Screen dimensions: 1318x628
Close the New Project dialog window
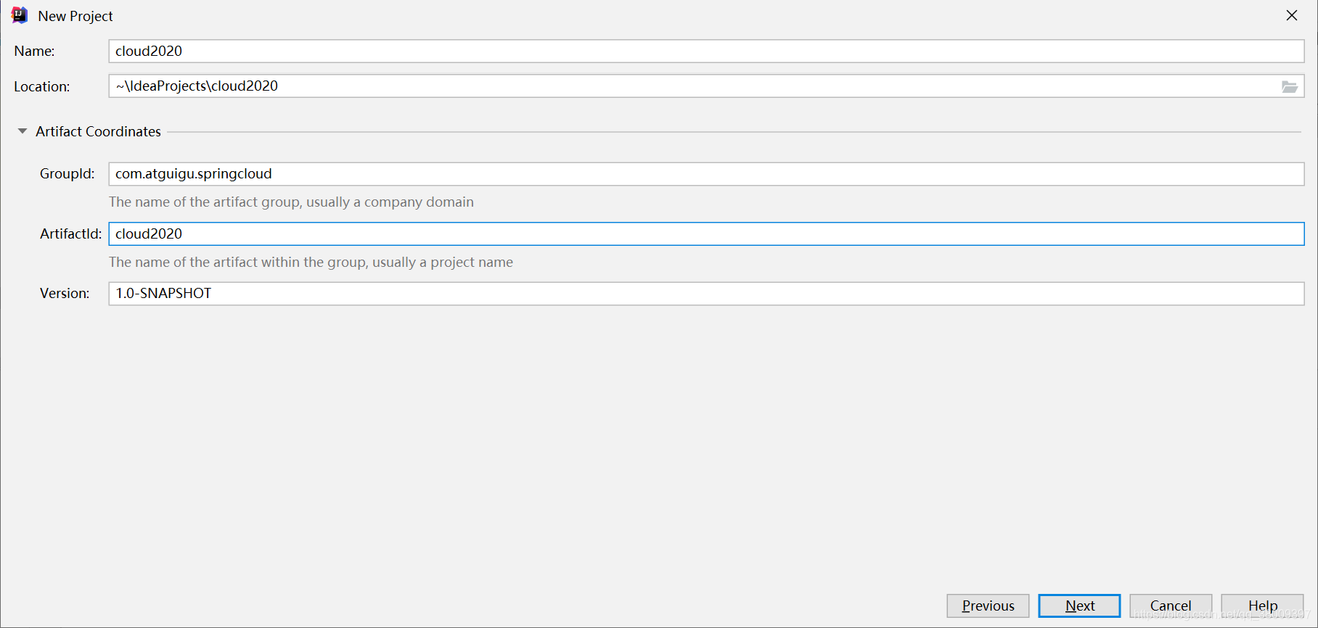(1292, 15)
